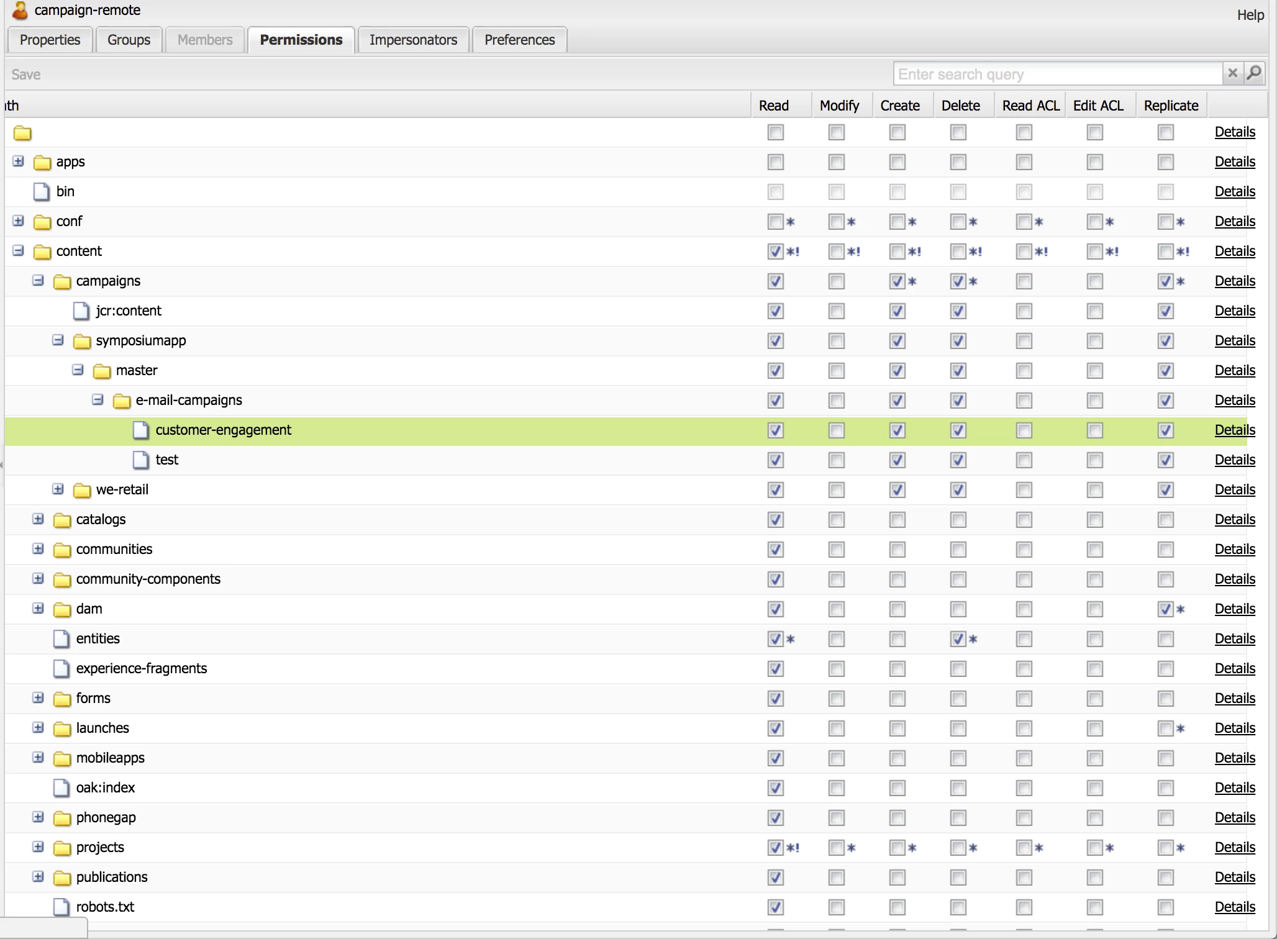Switch to the Groups tab
This screenshot has width=1277, height=939.
click(x=129, y=40)
